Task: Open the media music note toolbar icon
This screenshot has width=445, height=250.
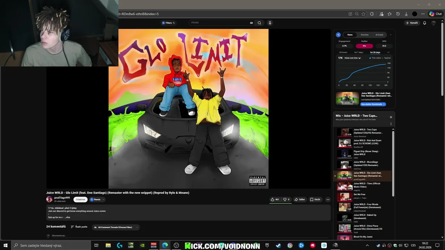Action: click(381, 14)
